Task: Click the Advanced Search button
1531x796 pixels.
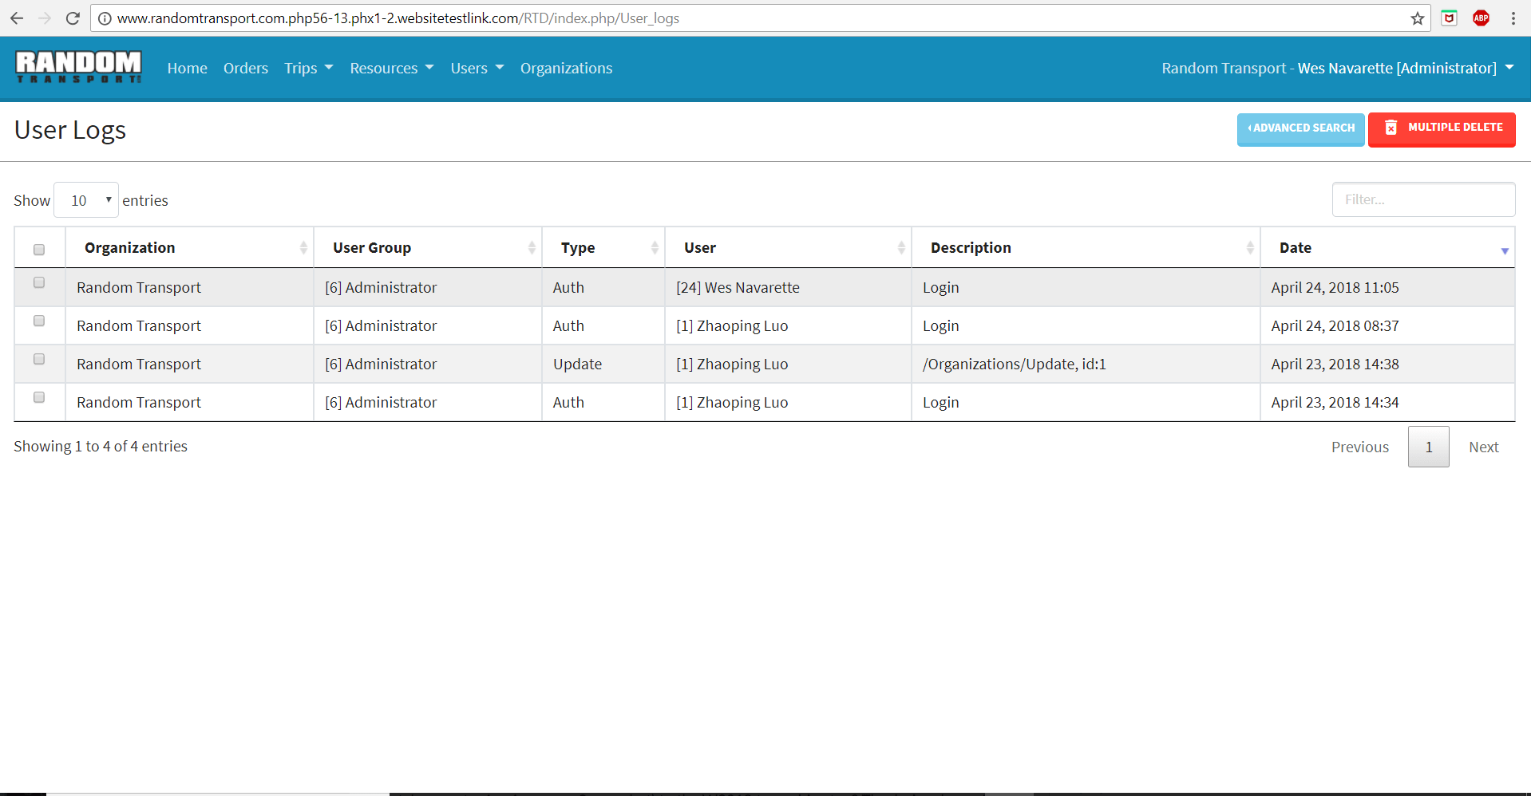Action: [1300, 128]
